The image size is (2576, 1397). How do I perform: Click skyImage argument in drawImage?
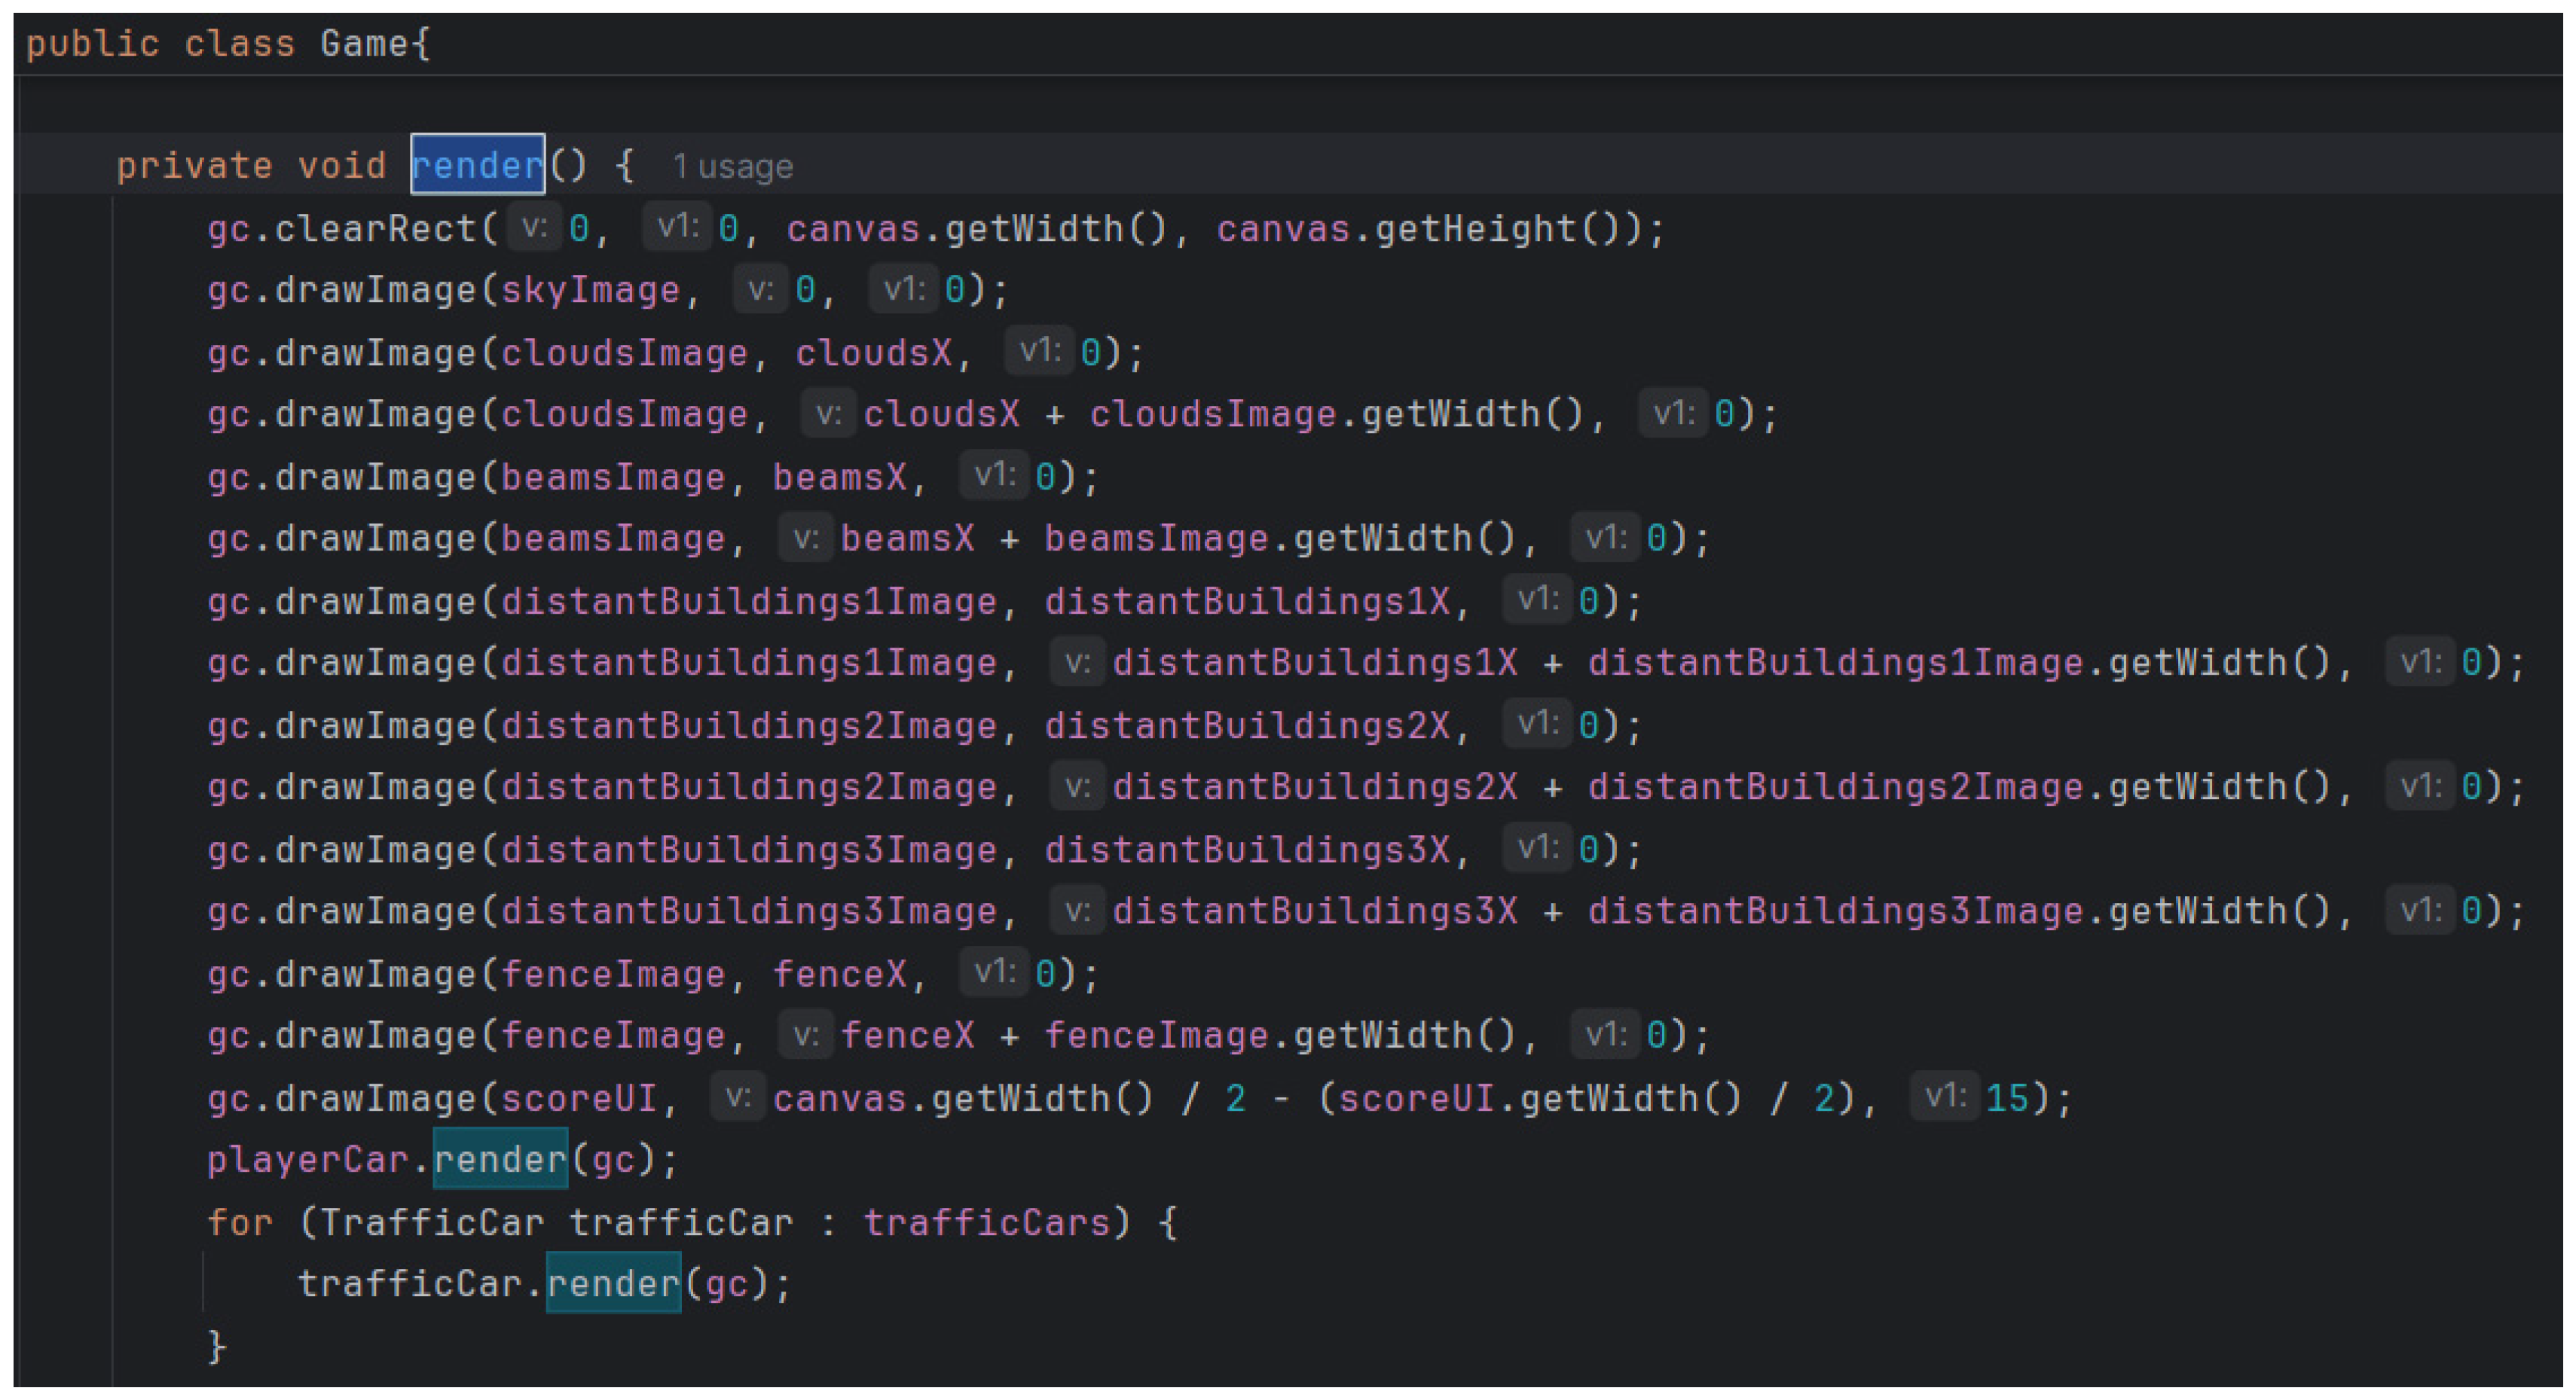(590, 290)
